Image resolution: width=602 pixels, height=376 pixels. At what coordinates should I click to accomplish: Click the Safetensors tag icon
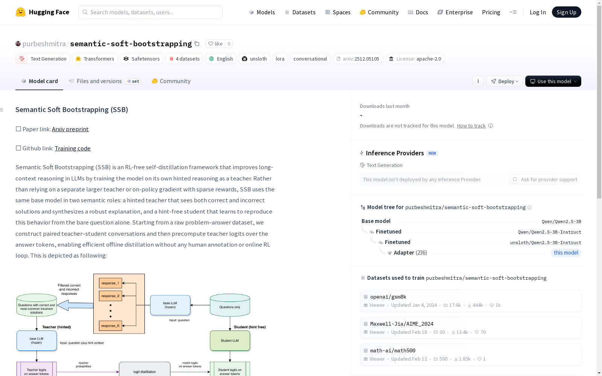pyautogui.click(x=126, y=59)
